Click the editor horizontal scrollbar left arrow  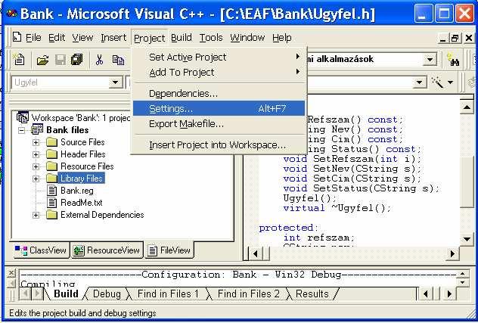(x=256, y=253)
